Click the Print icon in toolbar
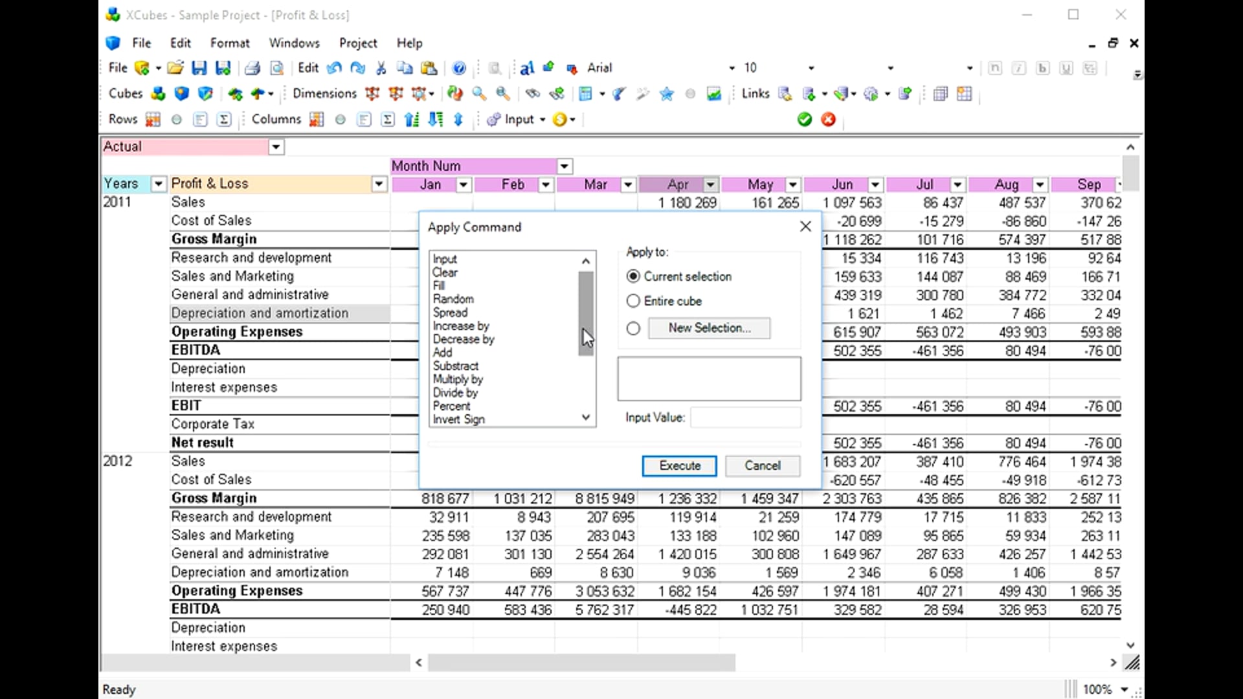Viewport: 1243px width, 699px height. click(252, 68)
